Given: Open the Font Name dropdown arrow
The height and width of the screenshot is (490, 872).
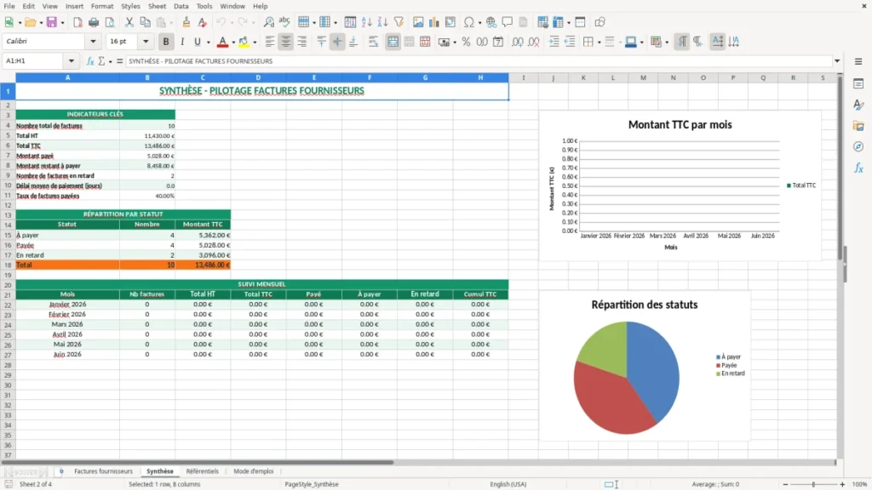Looking at the screenshot, I should click(x=93, y=41).
